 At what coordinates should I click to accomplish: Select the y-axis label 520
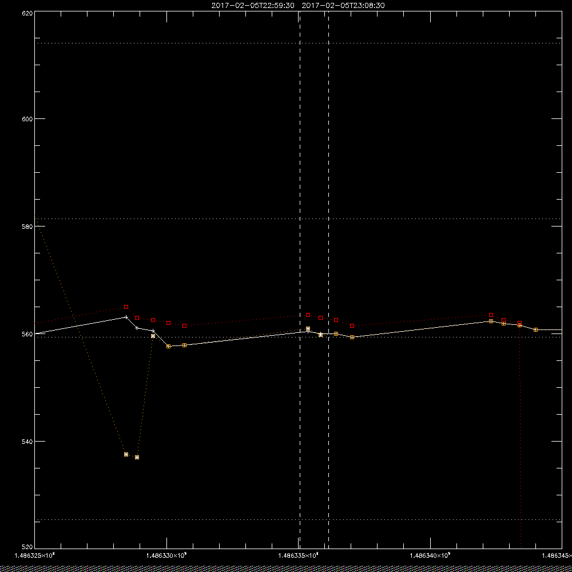27,547
